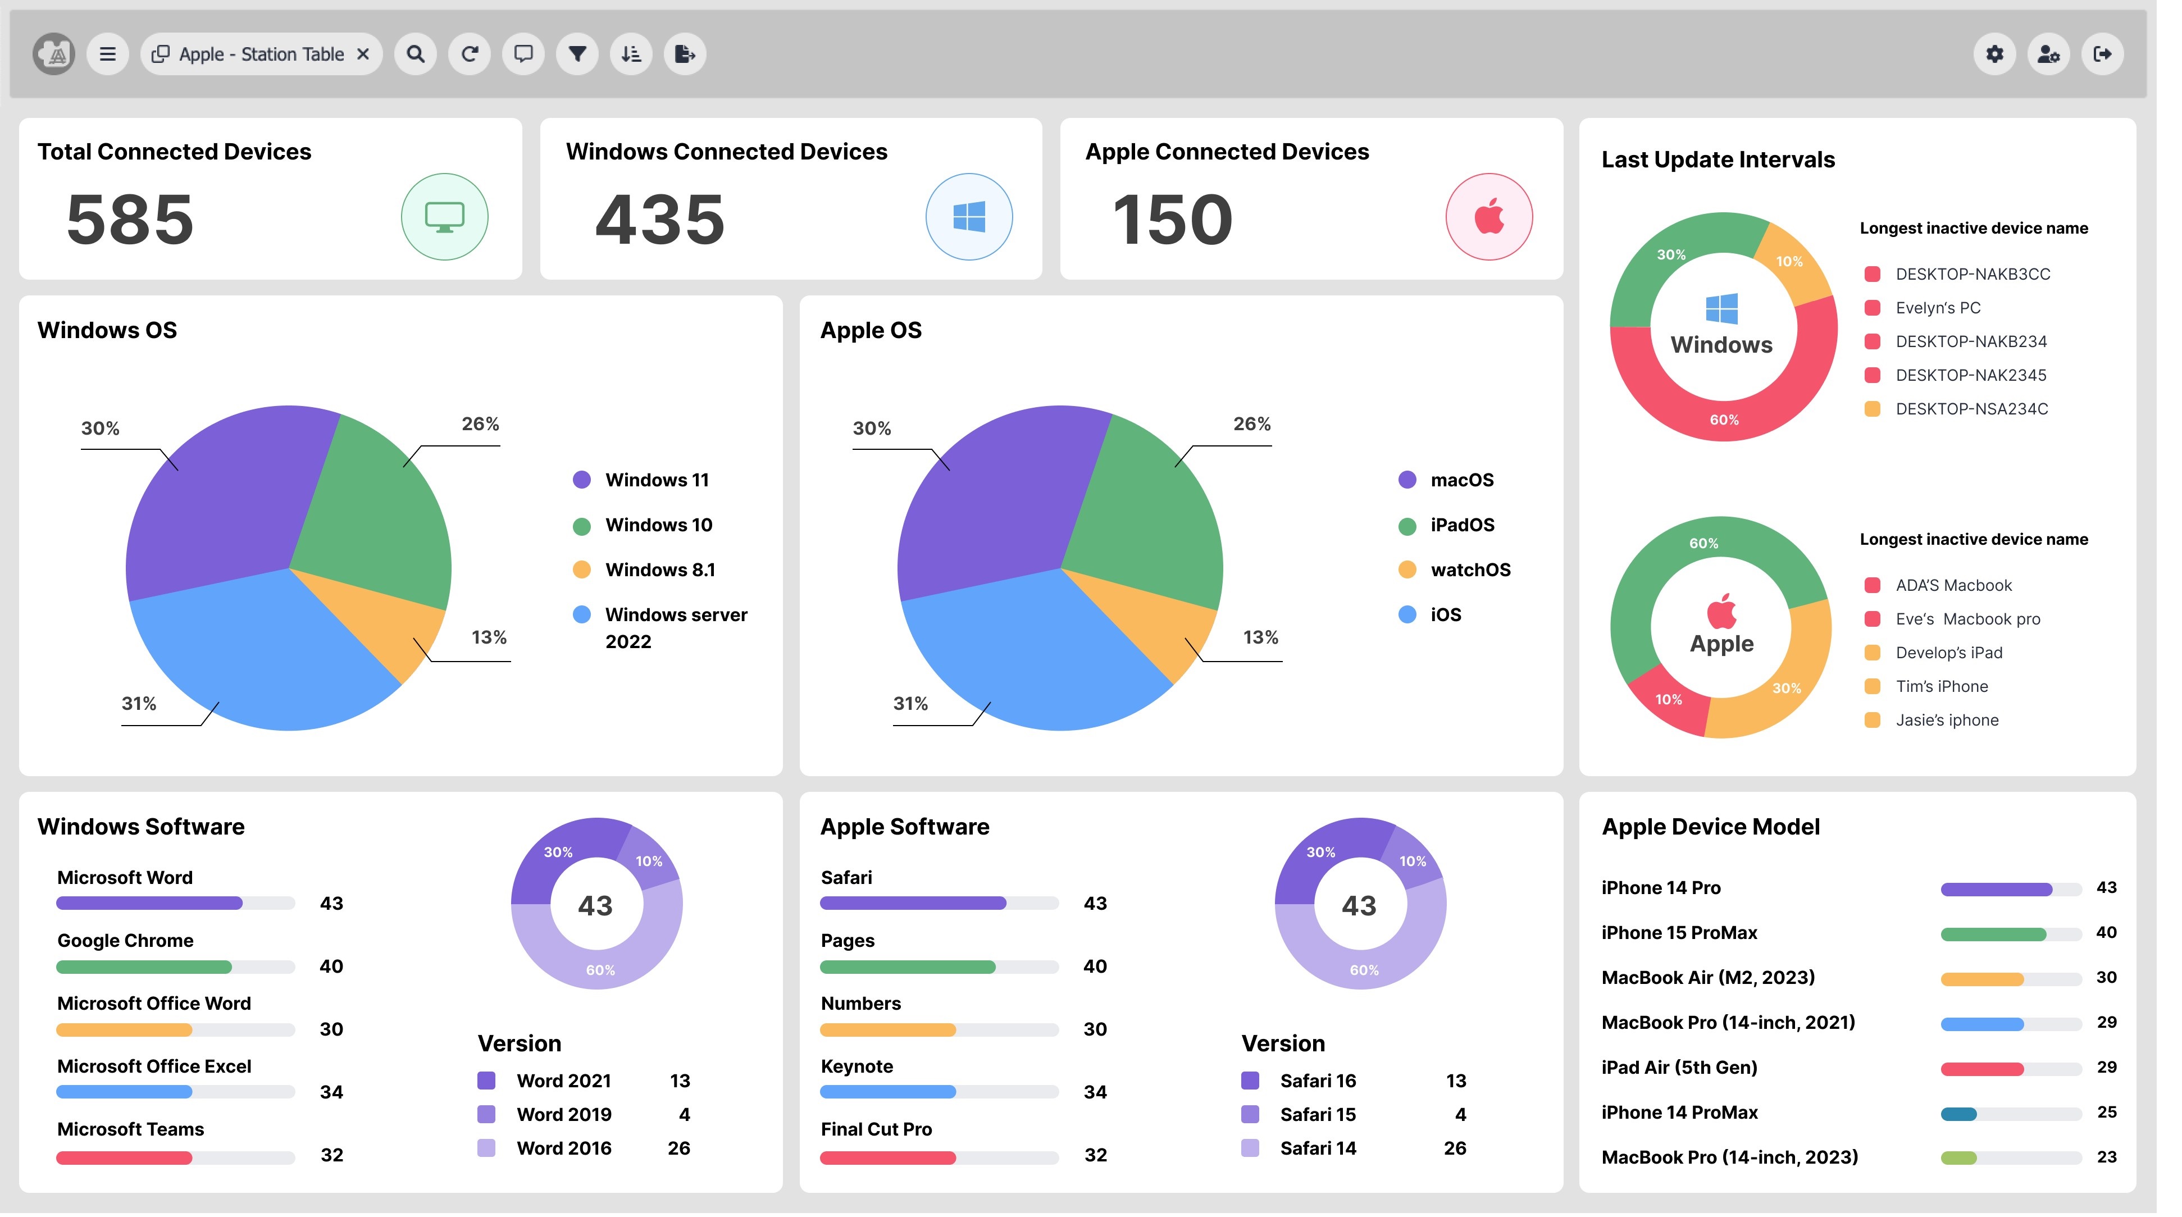2182x1217 pixels.
Task: Open the comments icon
Action: [523, 54]
